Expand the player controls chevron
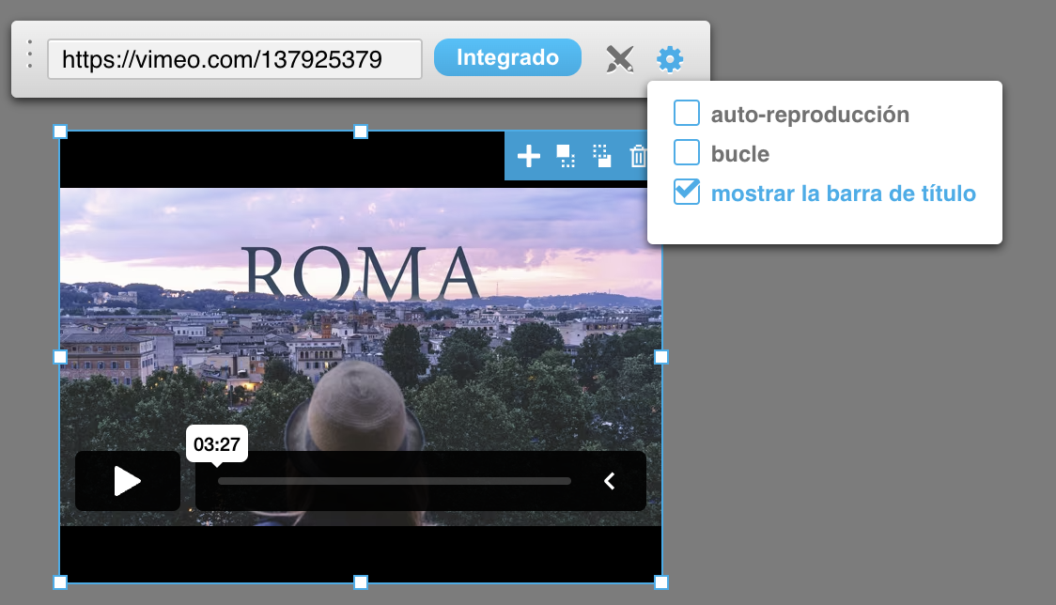The width and height of the screenshot is (1056, 605). tap(610, 481)
